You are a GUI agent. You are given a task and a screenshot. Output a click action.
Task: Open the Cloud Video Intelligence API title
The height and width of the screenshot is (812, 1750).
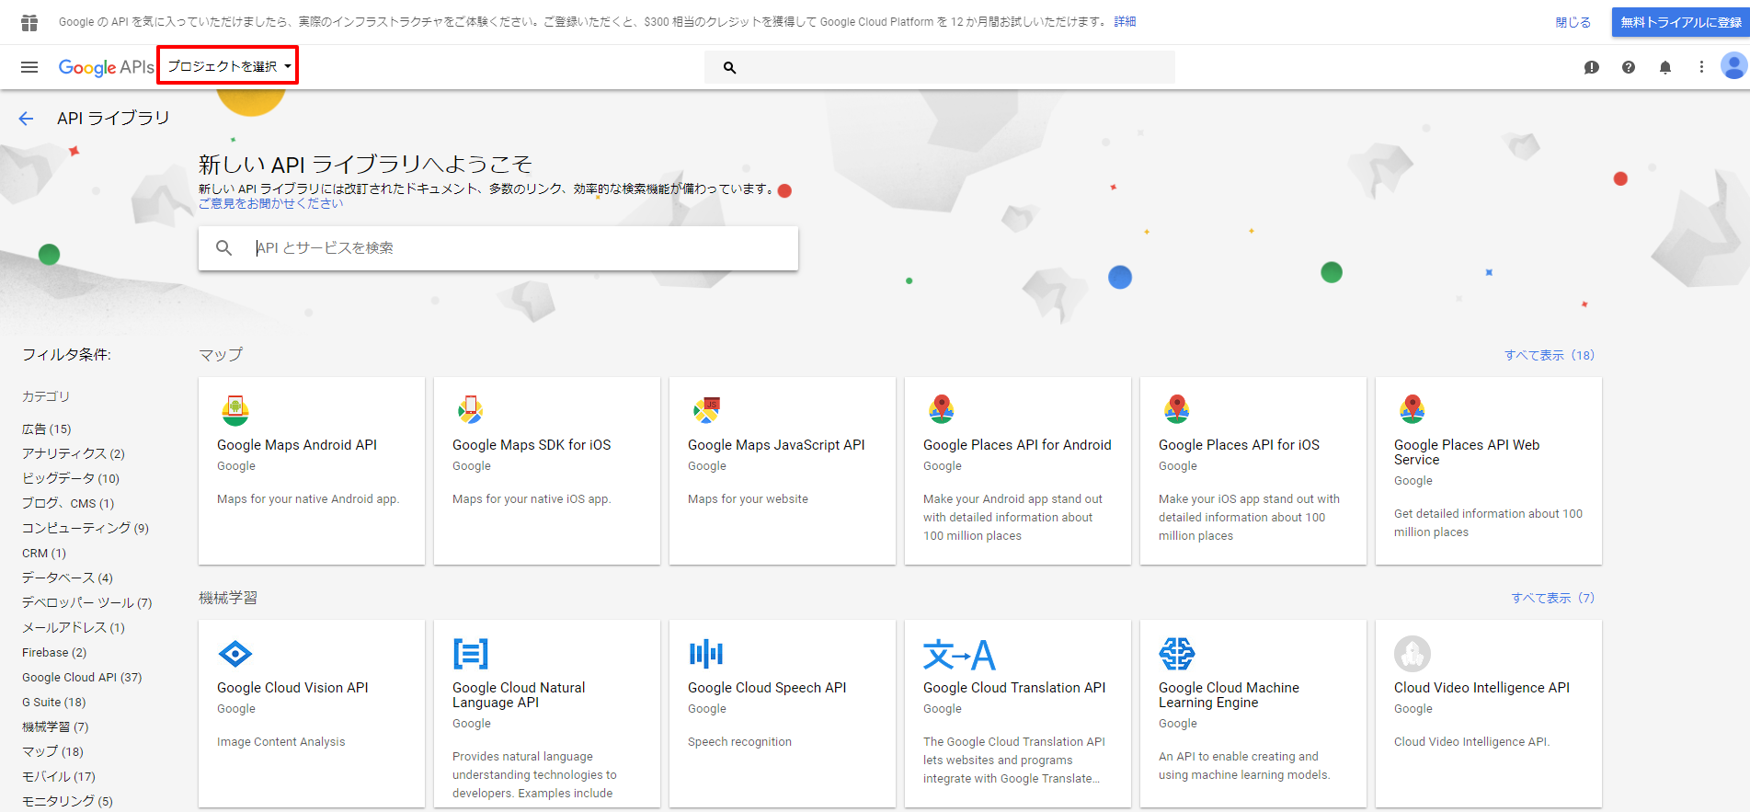click(x=1481, y=688)
